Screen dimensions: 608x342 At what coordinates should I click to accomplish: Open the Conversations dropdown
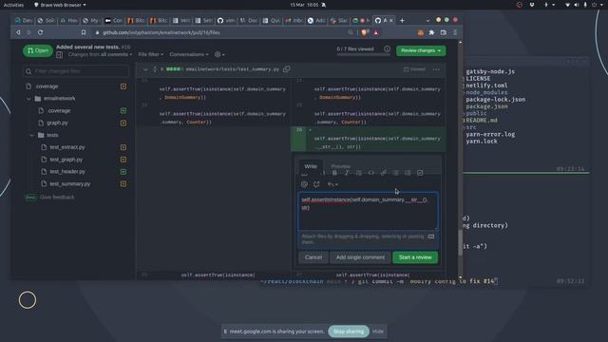189,55
